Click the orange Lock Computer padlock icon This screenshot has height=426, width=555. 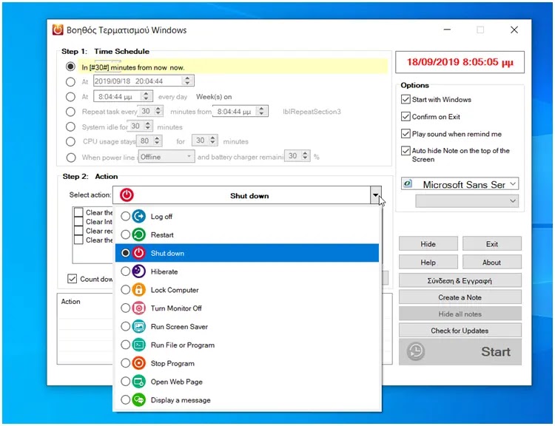coord(139,290)
